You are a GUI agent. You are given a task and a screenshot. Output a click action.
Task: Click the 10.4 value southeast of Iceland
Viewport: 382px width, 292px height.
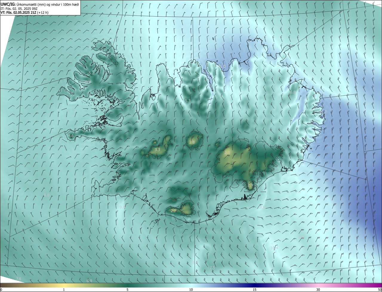pyautogui.click(x=274, y=248)
